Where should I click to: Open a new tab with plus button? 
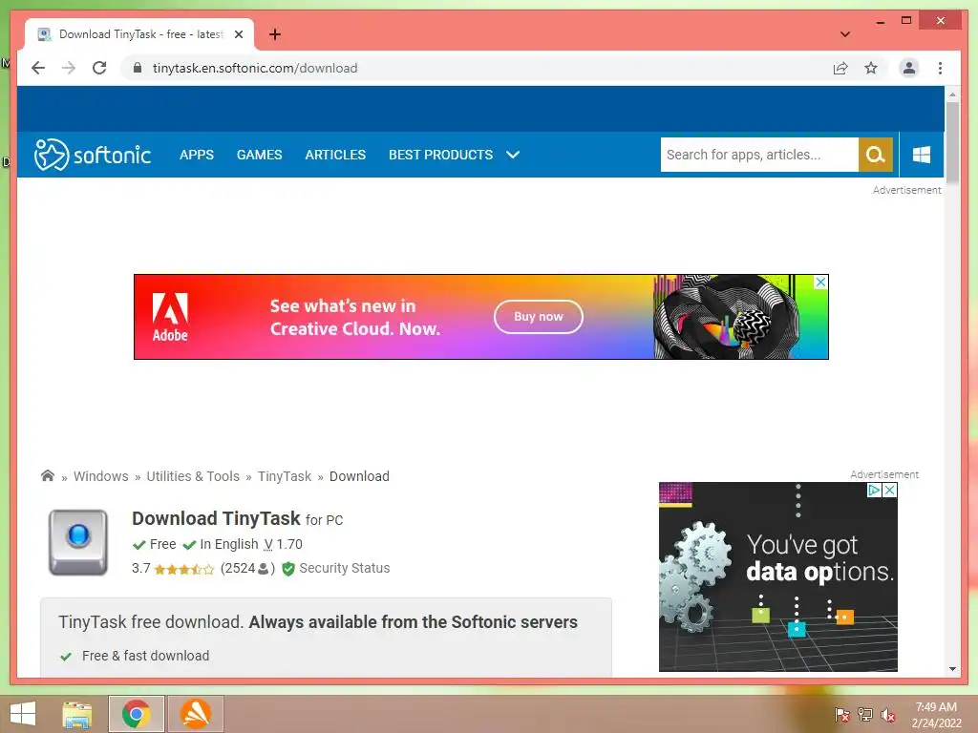pos(274,34)
